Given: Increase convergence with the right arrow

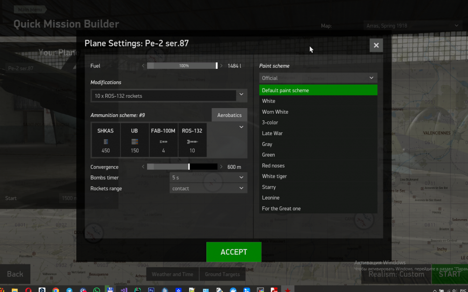Looking at the screenshot, I should coord(221,167).
